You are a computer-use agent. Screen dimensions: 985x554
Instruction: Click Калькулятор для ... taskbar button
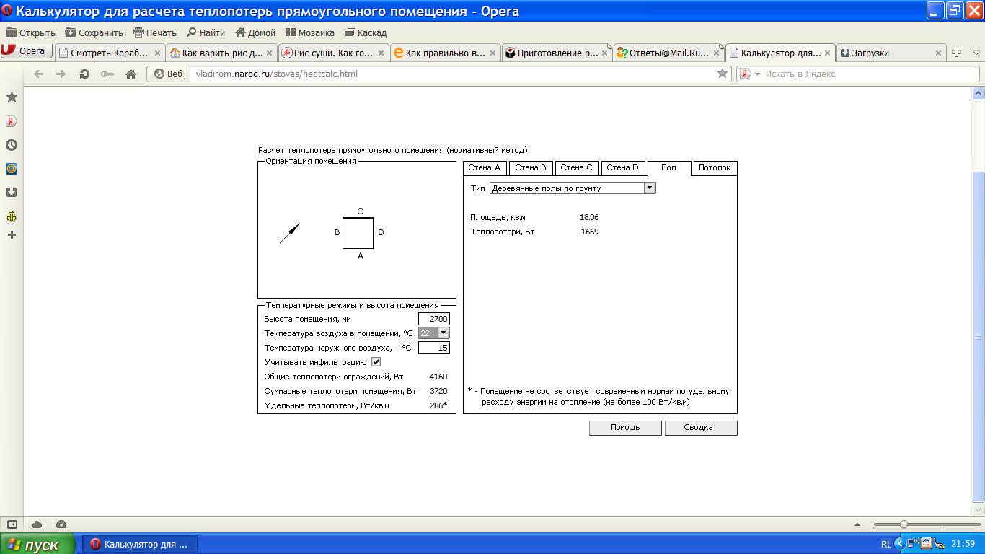[140, 545]
